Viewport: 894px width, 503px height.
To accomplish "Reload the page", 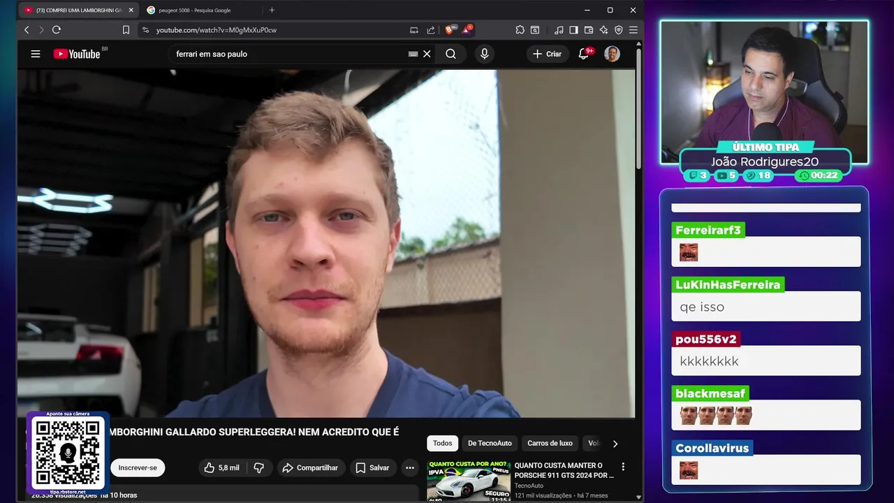I will tap(57, 30).
